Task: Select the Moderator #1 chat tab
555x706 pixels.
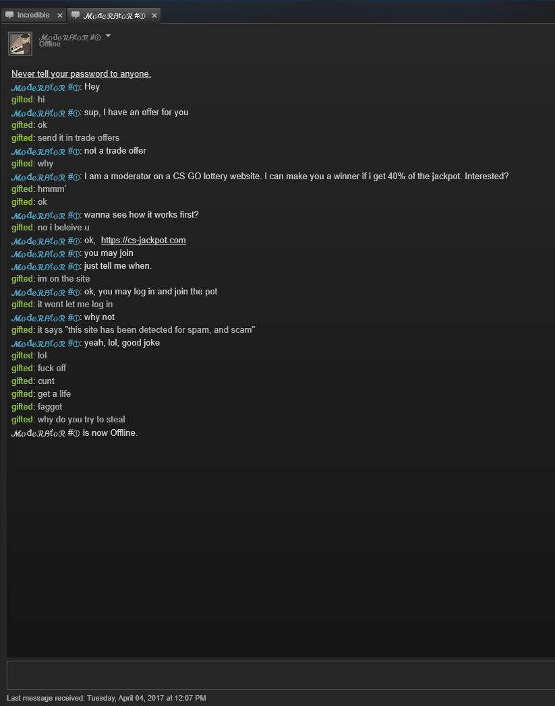Action: click(114, 15)
